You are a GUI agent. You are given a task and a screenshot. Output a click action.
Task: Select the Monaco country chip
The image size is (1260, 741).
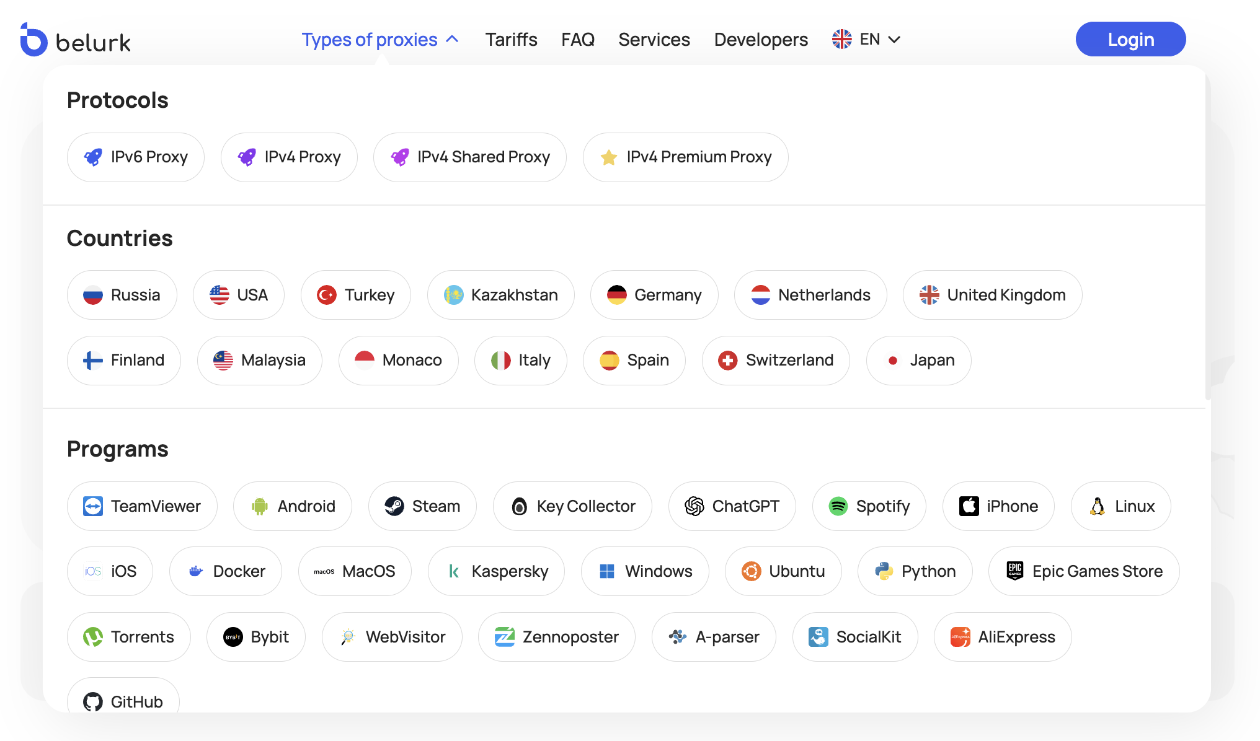[x=399, y=361]
